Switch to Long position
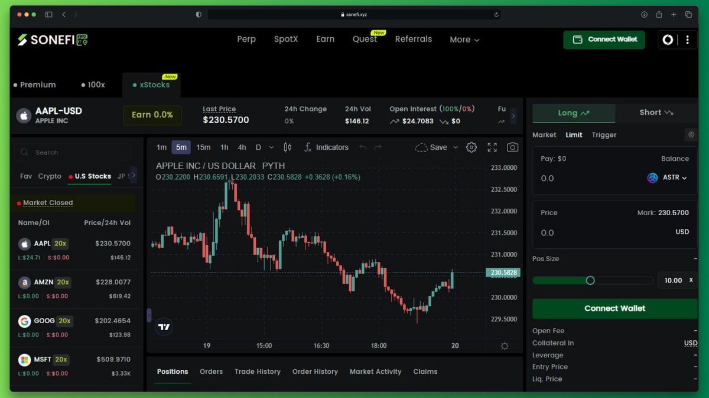Screen dimensions: 709x398 (x=574, y=113)
